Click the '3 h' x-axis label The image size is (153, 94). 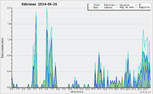click(29, 89)
